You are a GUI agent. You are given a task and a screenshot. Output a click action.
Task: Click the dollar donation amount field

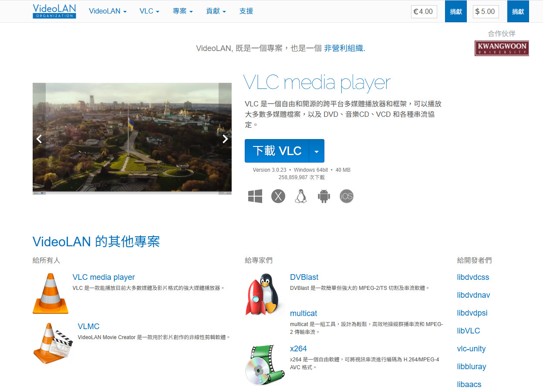coord(486,11)
